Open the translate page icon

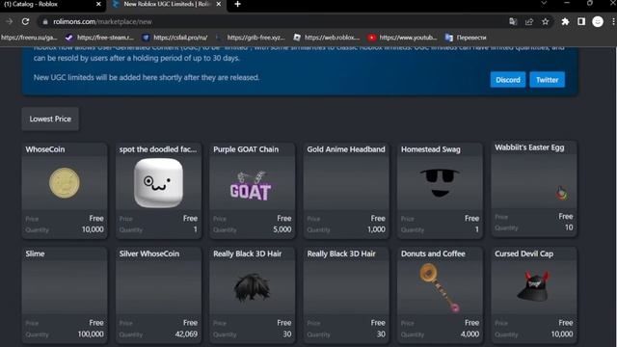513,21
